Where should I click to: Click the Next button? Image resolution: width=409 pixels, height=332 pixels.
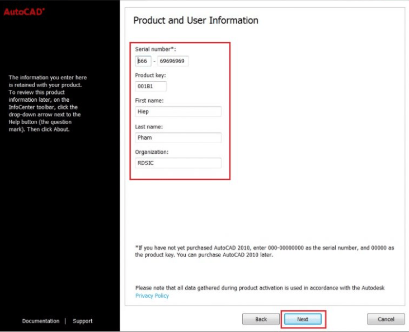point(303,319)
